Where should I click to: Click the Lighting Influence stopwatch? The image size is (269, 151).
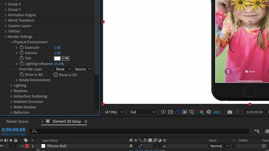[x=22, y=64]
